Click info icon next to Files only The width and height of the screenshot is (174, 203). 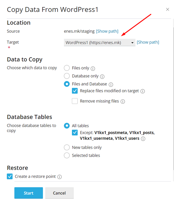[93, 68]
